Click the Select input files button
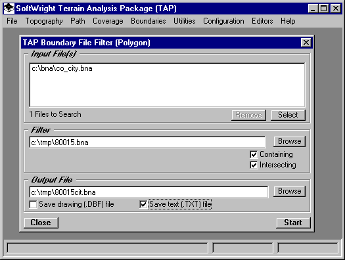The image size is (345, 260). point(288,115)
